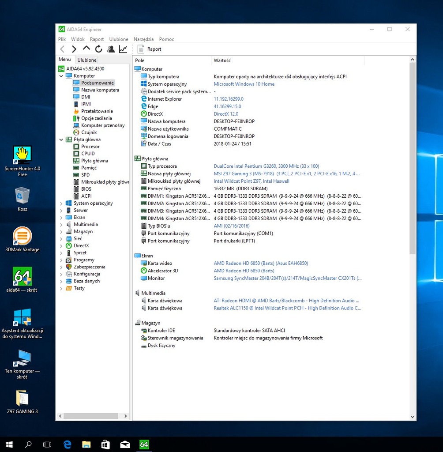Expand the Magazyn tree node
The image size is (443, 452).
[61, 231]
